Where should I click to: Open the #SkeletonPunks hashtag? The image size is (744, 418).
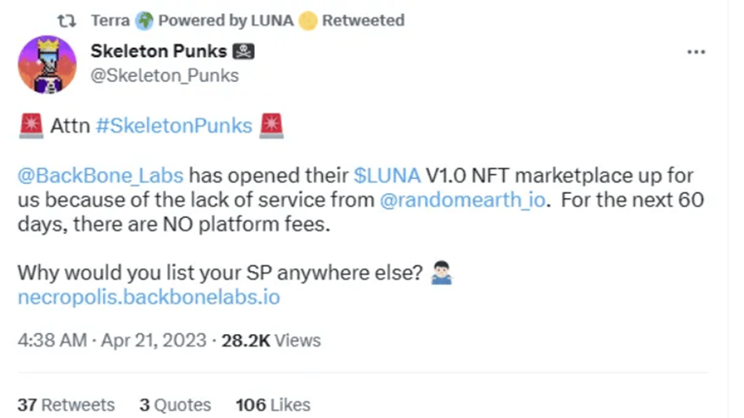coord(173,126)
